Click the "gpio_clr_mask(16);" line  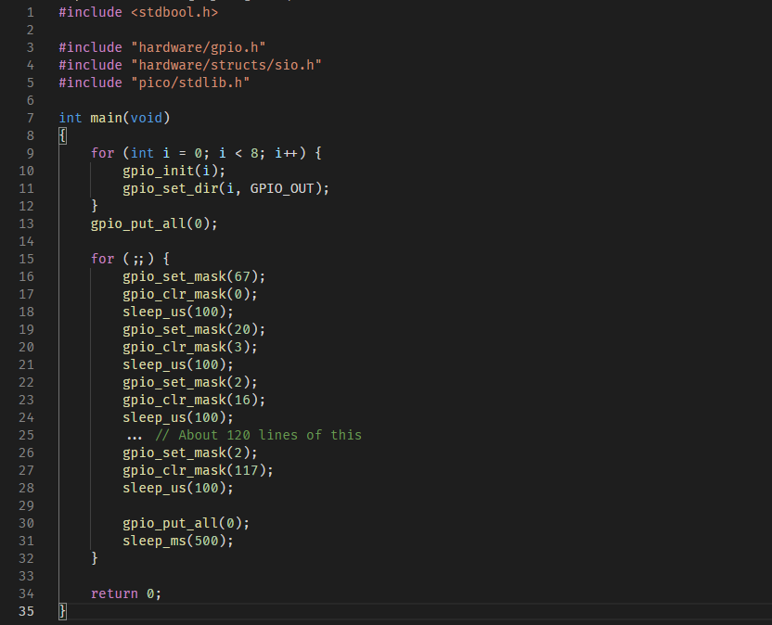[194, 401]
